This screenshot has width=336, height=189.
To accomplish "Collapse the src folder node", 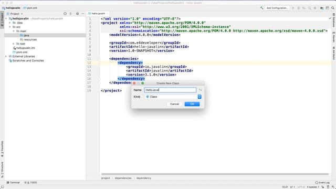I will pyautogui.click(x=9, y=27).
